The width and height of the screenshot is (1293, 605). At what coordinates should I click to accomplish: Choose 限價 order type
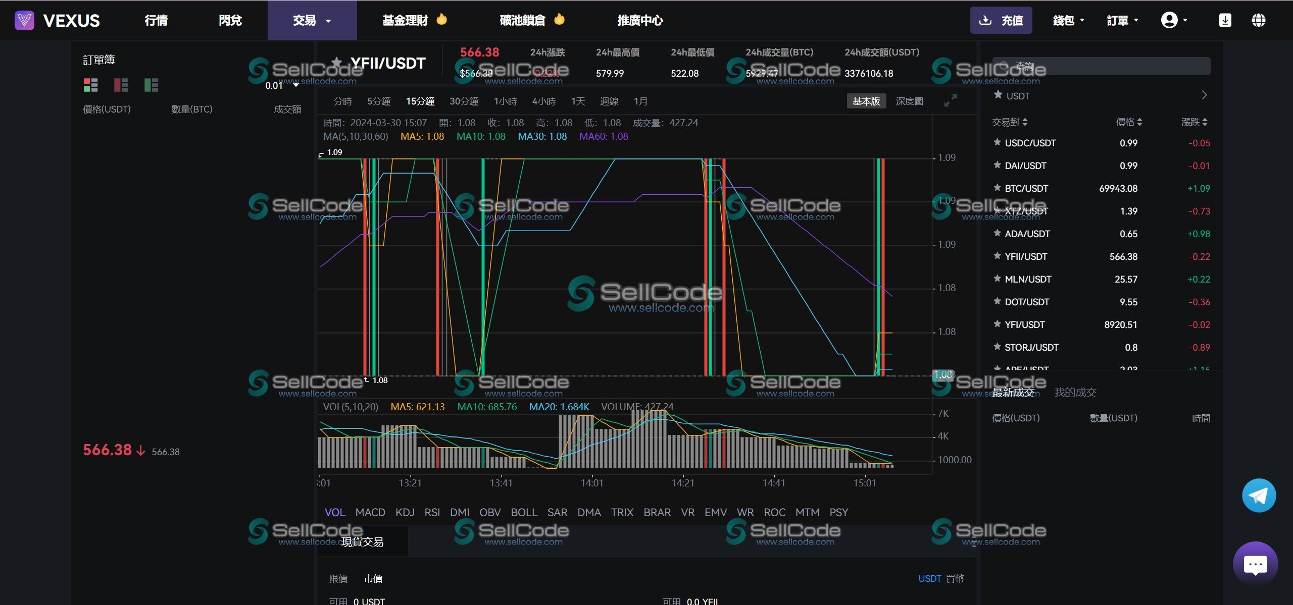pyautogui.click(x=338, y=578)
